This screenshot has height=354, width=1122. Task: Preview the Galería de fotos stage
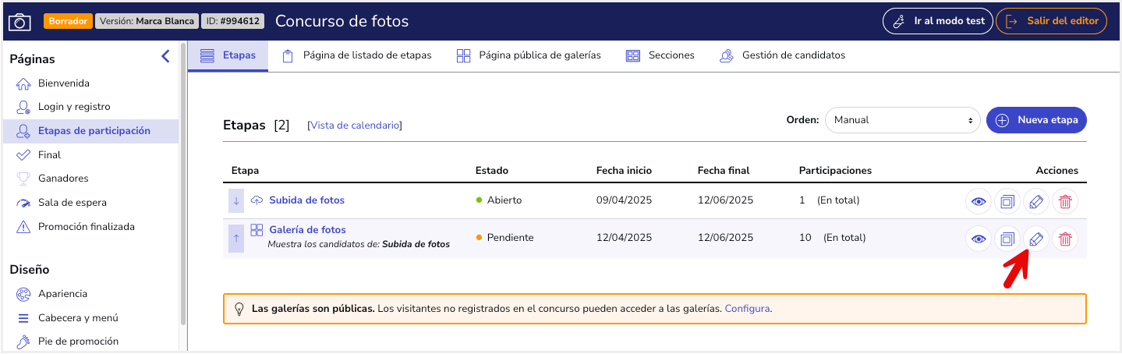[x=979, y=239]
